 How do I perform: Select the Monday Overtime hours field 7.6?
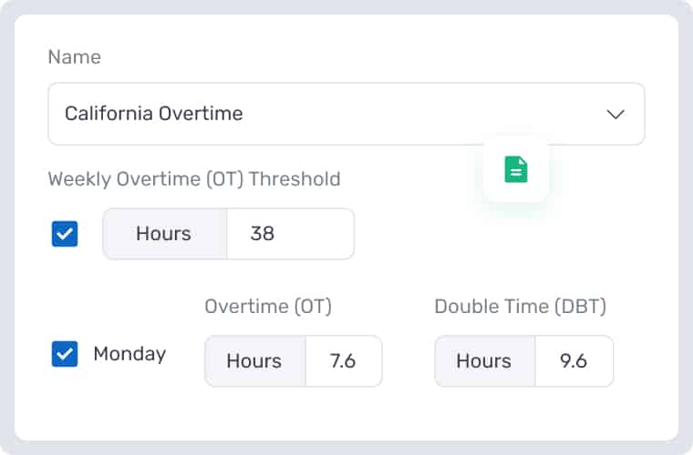coord(344,361)
